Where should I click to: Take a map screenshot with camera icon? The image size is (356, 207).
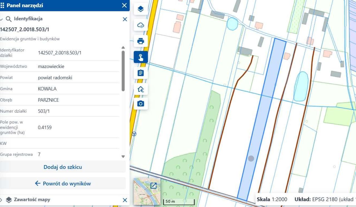[x=141, y=104]
